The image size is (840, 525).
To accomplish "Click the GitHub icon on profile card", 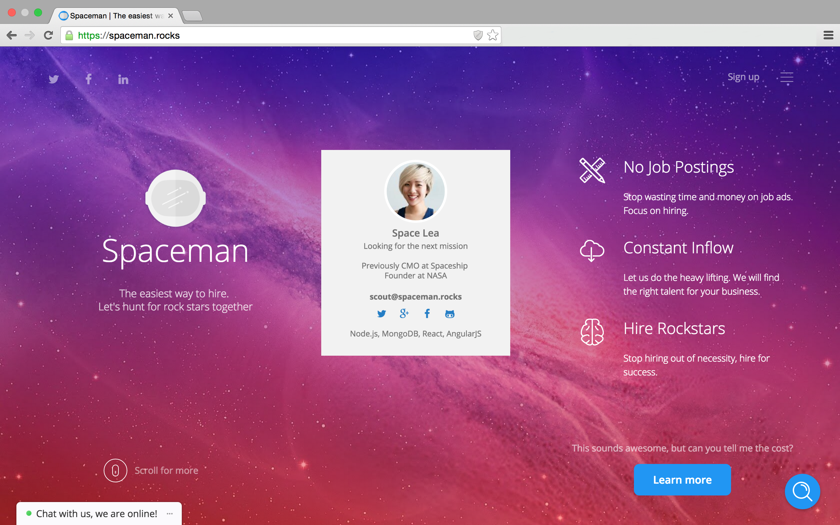I will (x=450, y=314).
